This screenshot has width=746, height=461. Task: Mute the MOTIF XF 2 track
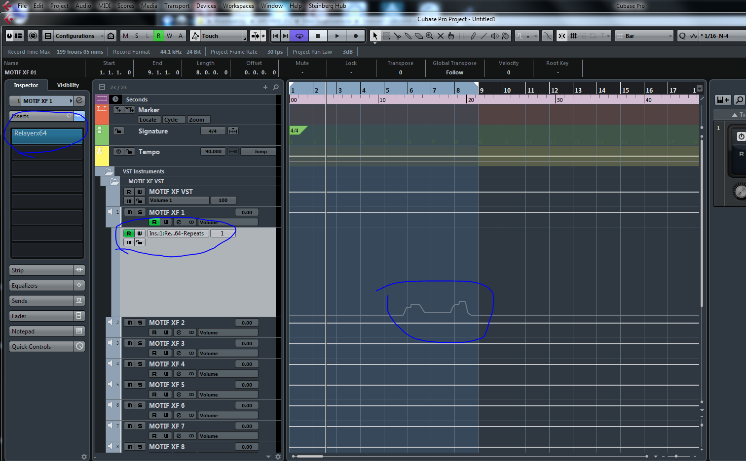click(x=129, y=323)
